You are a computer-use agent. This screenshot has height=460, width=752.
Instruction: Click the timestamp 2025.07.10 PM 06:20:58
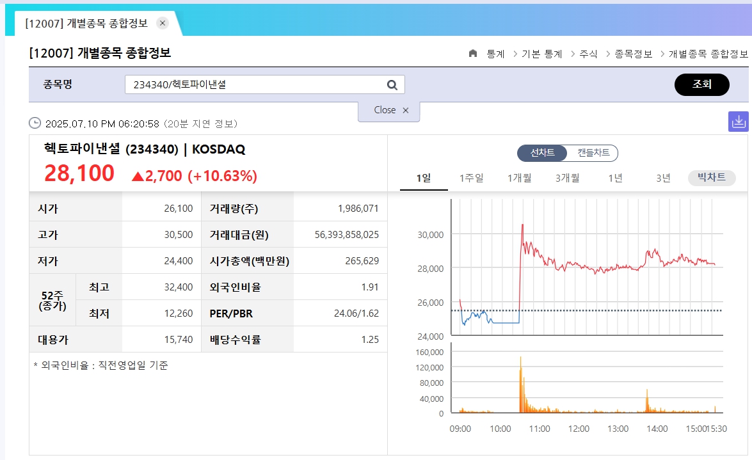tap(102, 123)
